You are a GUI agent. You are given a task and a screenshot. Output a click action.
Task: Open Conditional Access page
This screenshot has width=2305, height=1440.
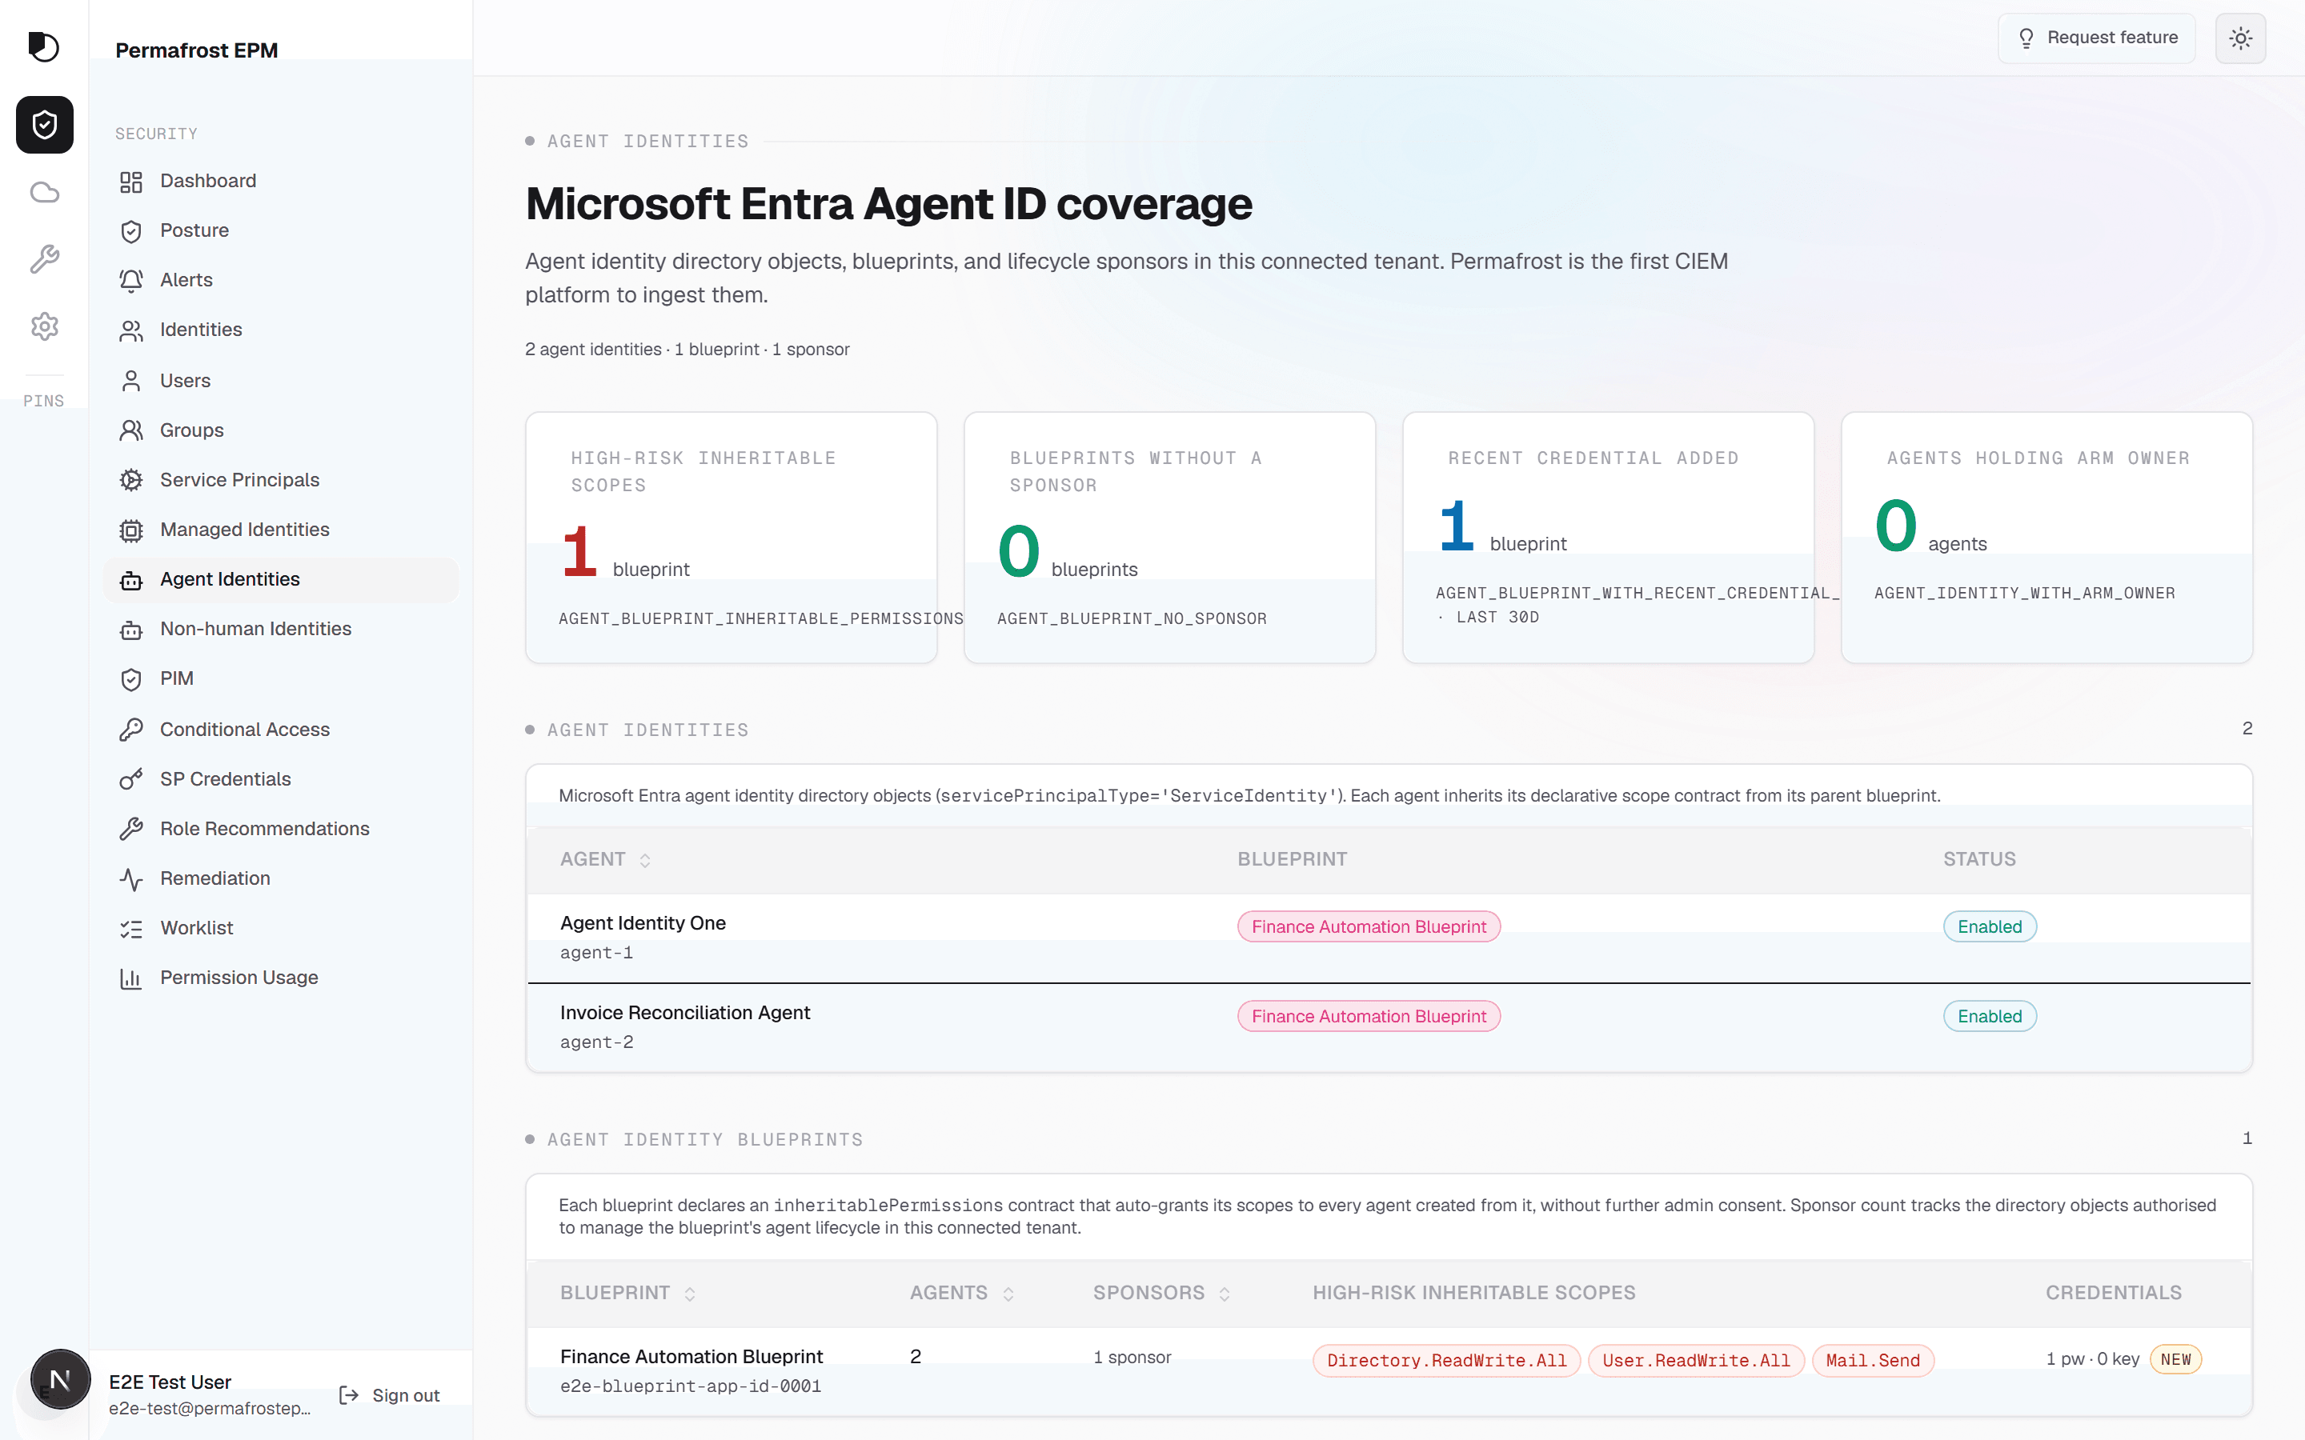click(281, 730)
